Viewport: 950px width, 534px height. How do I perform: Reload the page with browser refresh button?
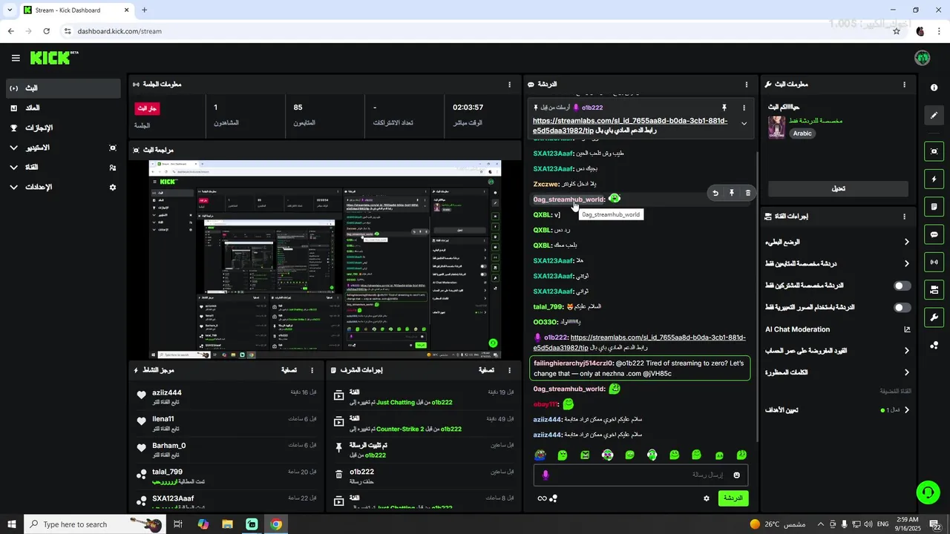pyautogui.click(x=46, y=31)
